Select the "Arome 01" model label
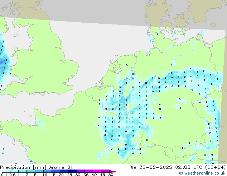This screenshot has height=176, width=227. coord(61,167)
